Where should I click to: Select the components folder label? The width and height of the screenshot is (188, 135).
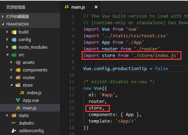(35, 70)
